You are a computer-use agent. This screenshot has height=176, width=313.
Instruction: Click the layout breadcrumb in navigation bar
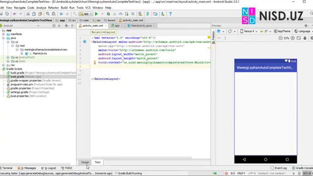pos(110,21)
